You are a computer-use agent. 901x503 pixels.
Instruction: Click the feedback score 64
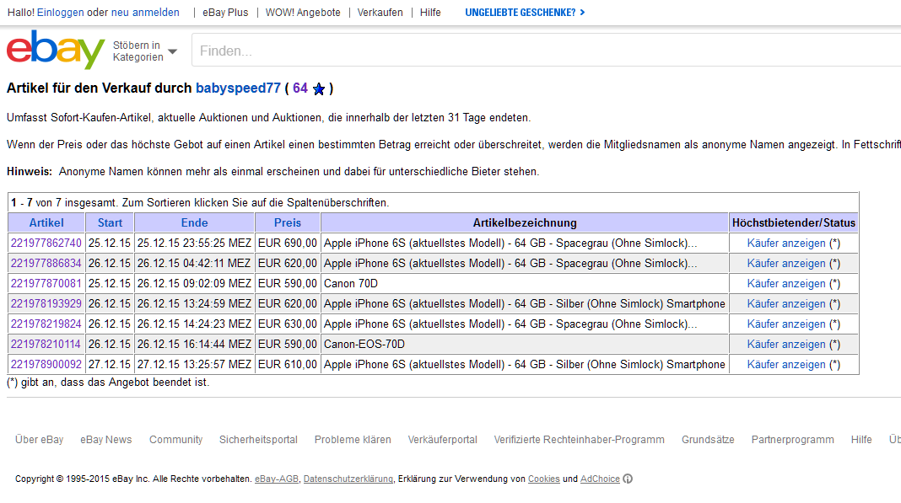pyautogui.click(x=300, y=88)
